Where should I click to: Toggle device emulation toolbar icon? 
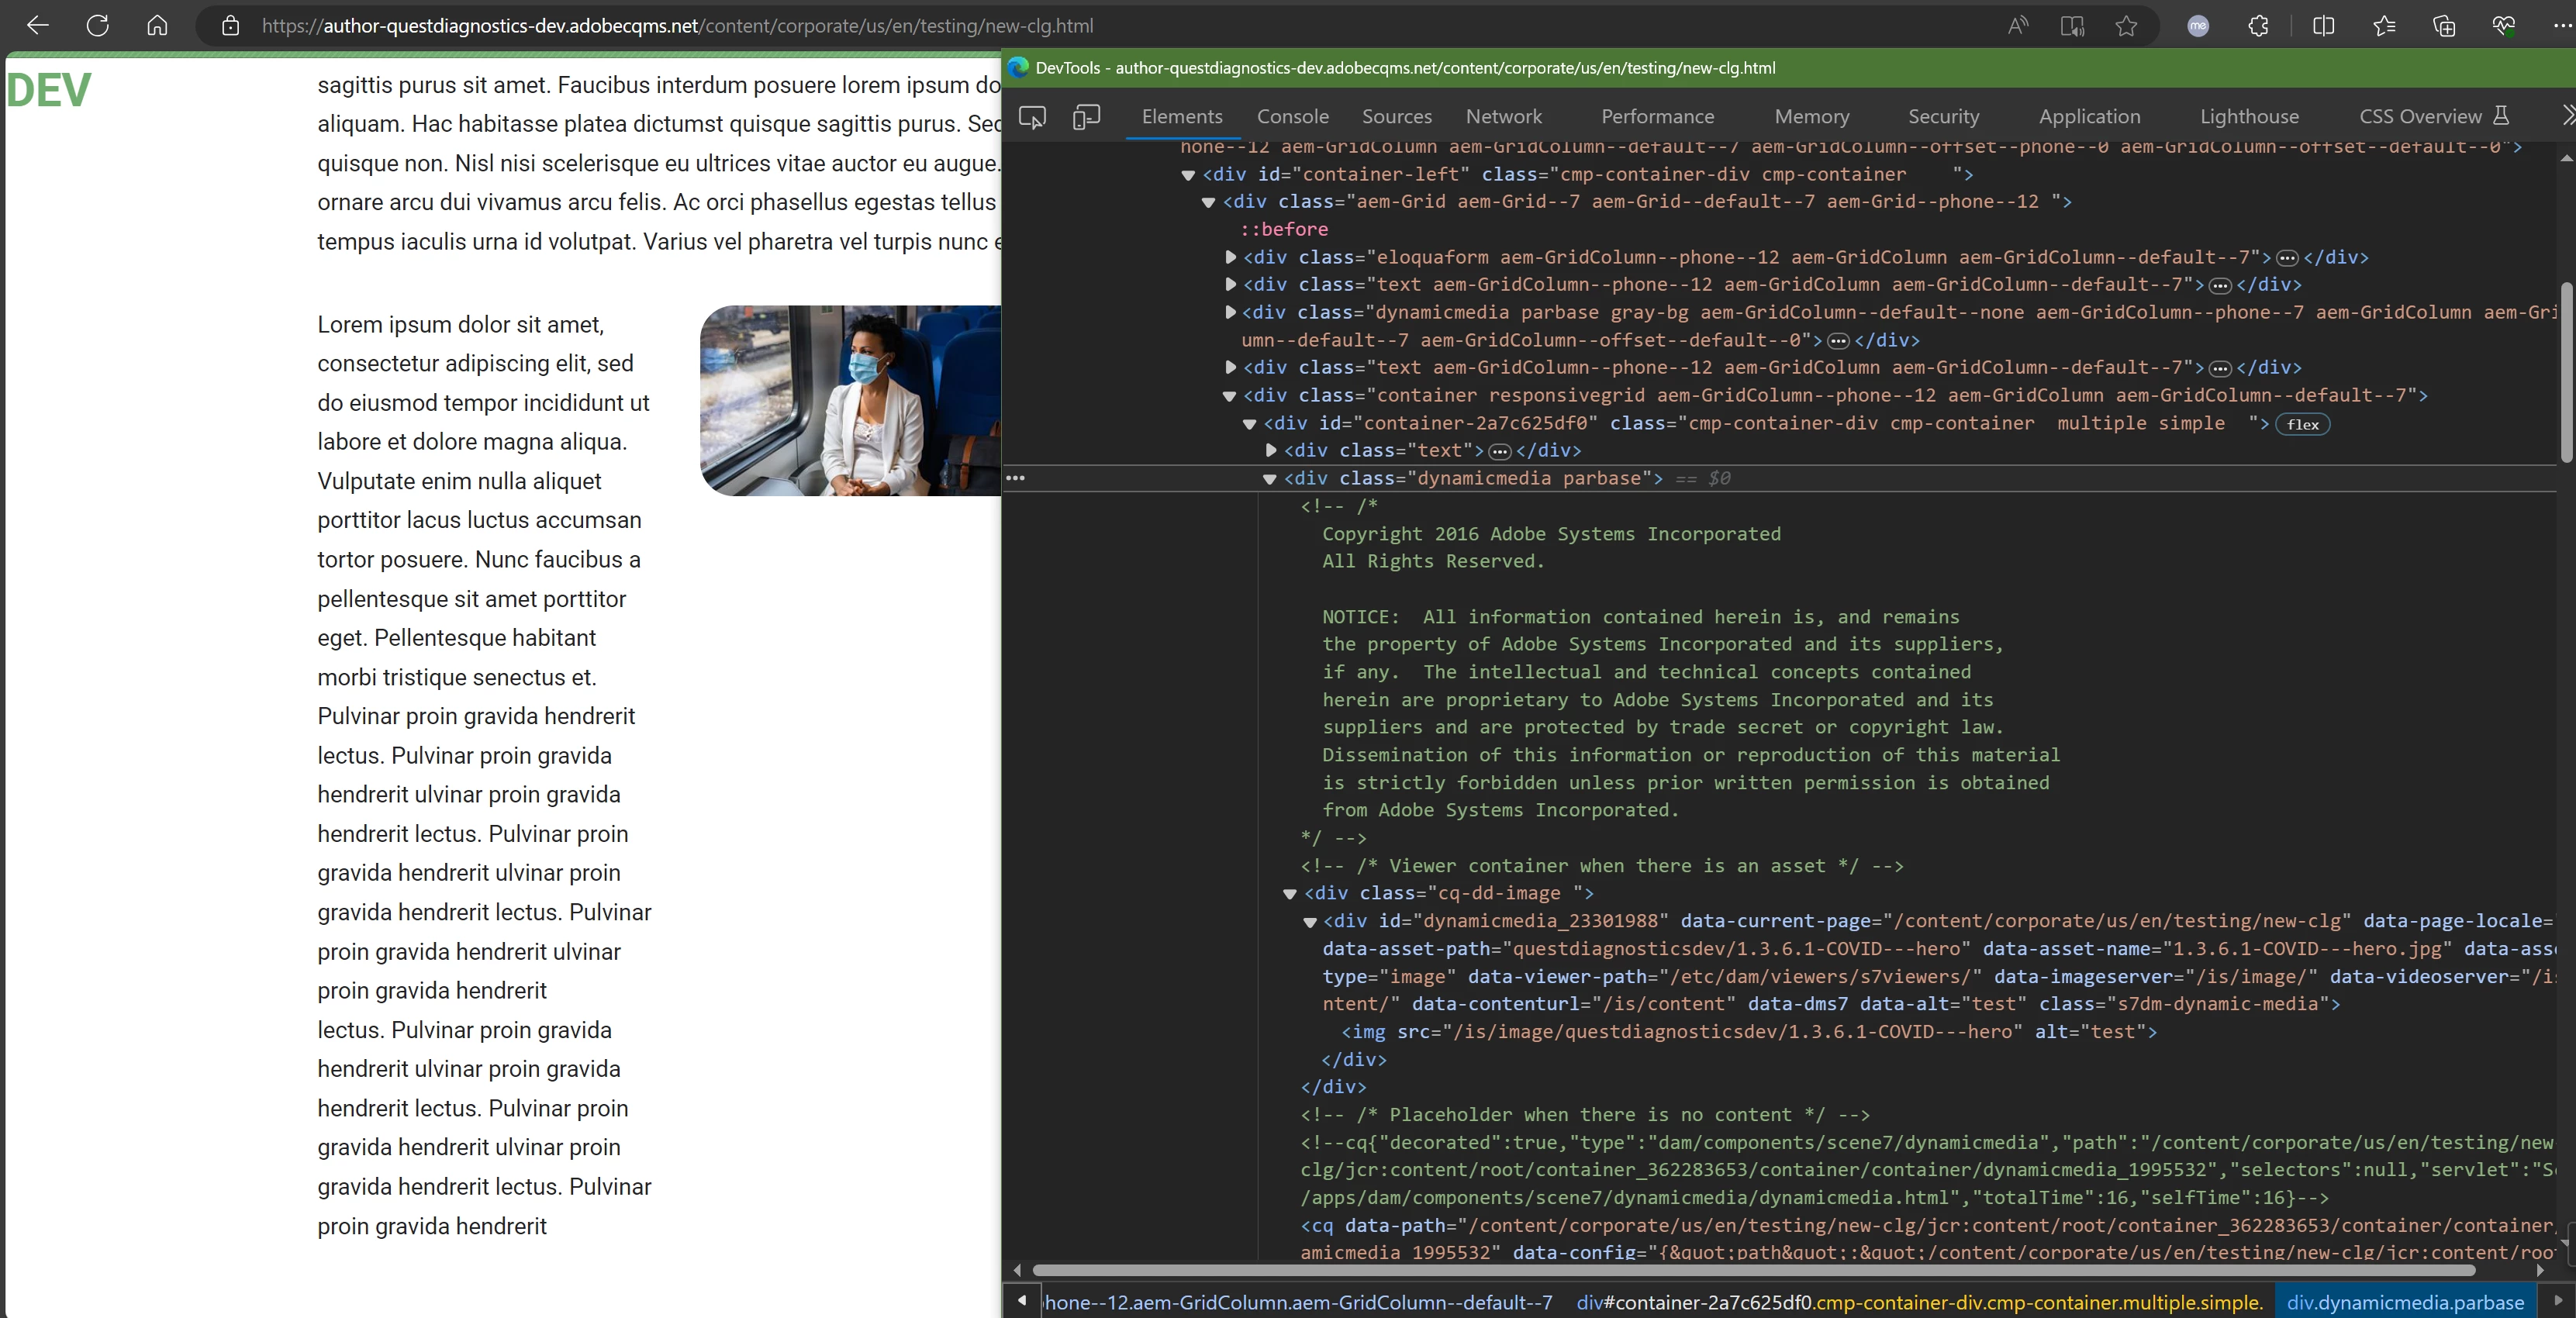pos(1086,117)
